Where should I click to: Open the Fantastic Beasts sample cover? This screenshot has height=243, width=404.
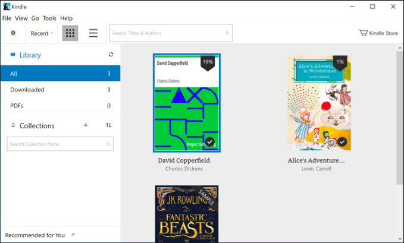pyautogui.click(x=187, y=214)
